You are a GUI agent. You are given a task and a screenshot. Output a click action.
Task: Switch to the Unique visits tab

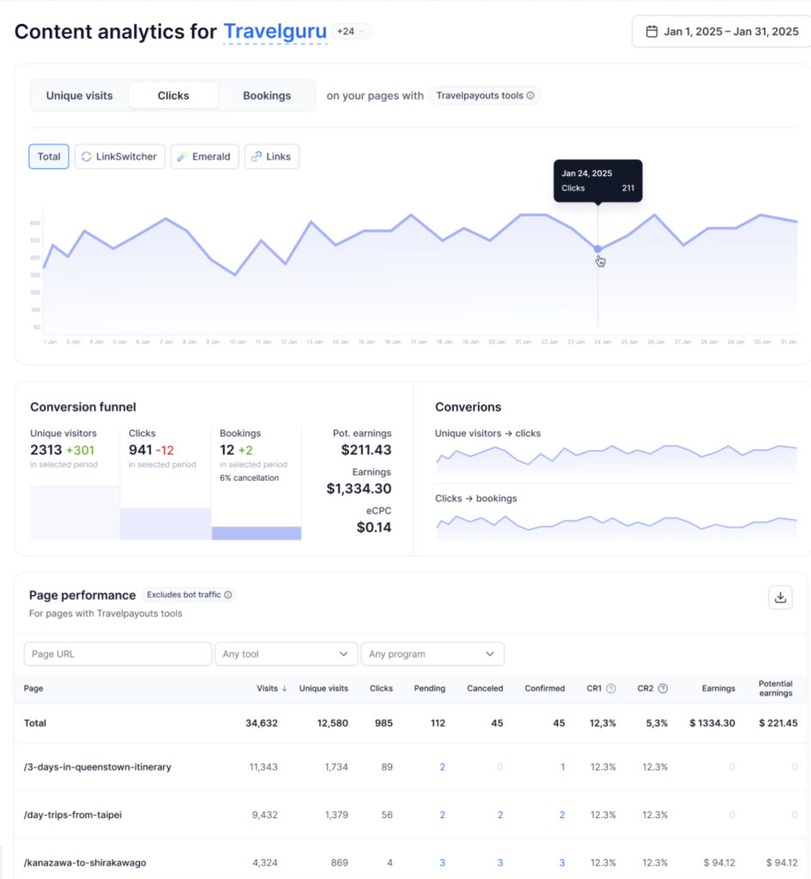click(x=80, y=96)
